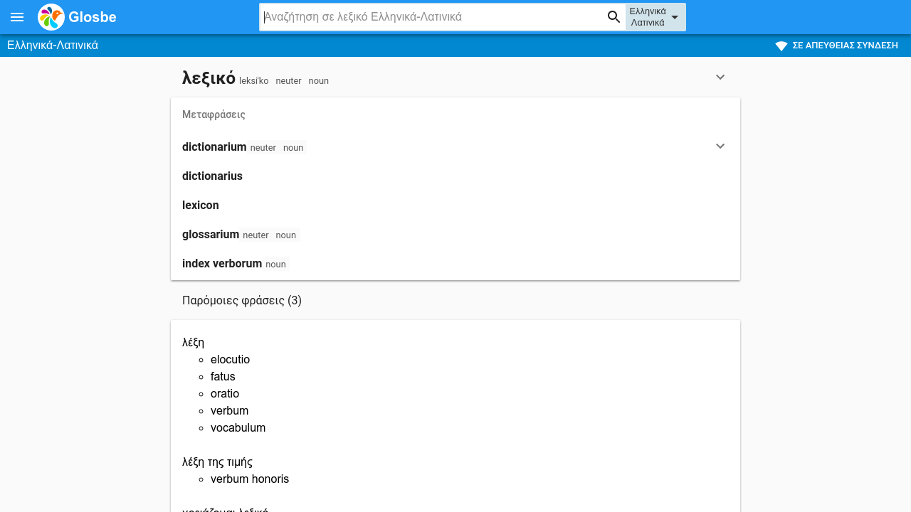Select the lexicon translation

[x=201, y=205]
